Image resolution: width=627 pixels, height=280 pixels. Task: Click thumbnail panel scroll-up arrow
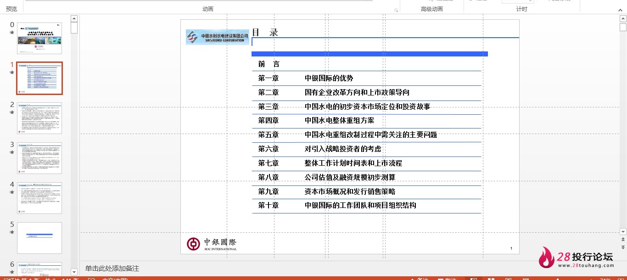pyautogui.click(x=74, y=18)
